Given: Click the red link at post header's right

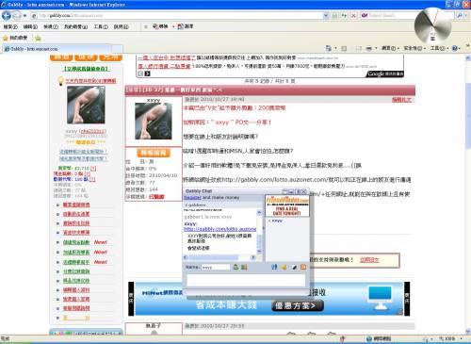Looking at the screenshot, I should [401, 100].
